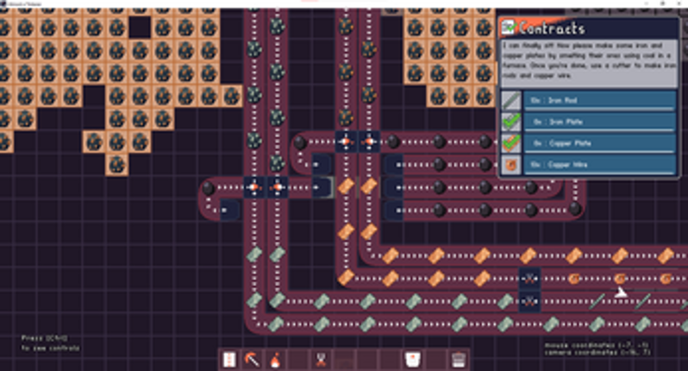Click the empty hotbar slot between furnace and cutter
Screen dimensions: 688x371
[x=298, y=360]
